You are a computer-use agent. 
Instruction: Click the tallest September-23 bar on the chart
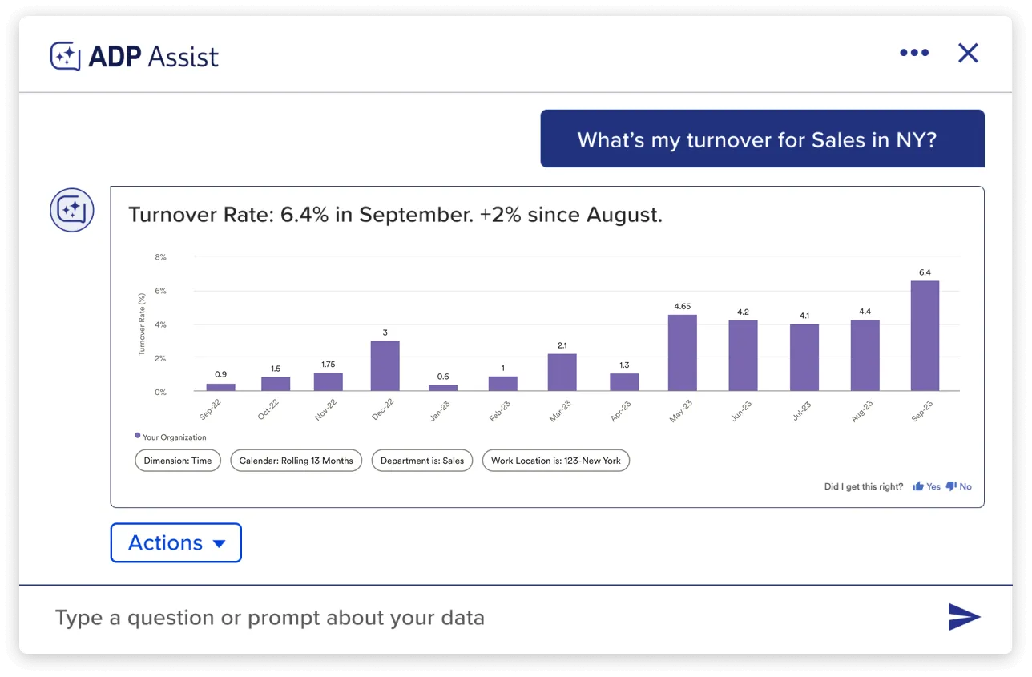[924, 336]
